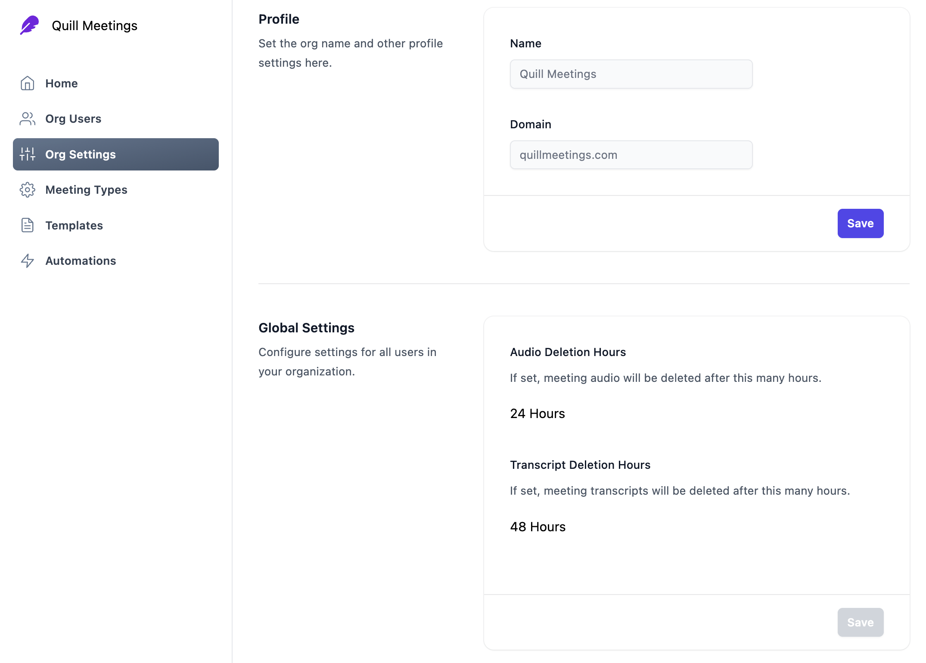Viewport: 926px width, 663px height.
Task: Click the purple quill feather logo
Action: click(x=29, y=25)
